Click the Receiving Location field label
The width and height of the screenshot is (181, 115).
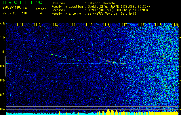(67, 7)
